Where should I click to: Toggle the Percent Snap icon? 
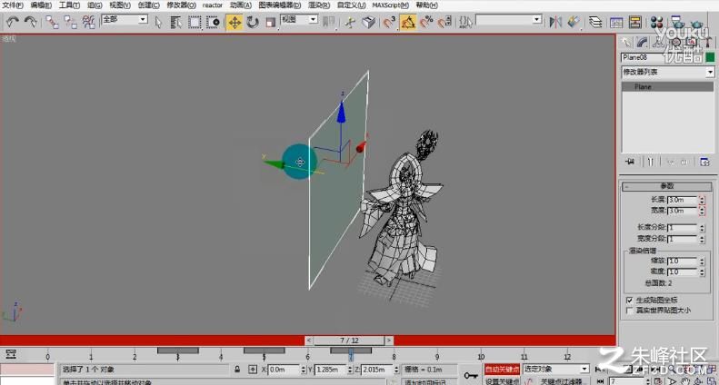(x=426, y=22)
